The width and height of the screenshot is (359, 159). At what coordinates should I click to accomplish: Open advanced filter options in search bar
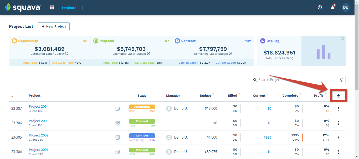[341, 80]
